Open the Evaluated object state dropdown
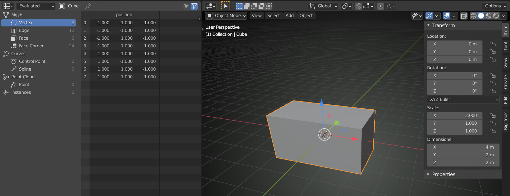The image size is (510, 196). click(x=36, y=6)
